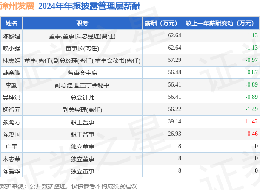Click 副总经理,董事会秘书 position cell for 李勤

[x=82, y=85]
